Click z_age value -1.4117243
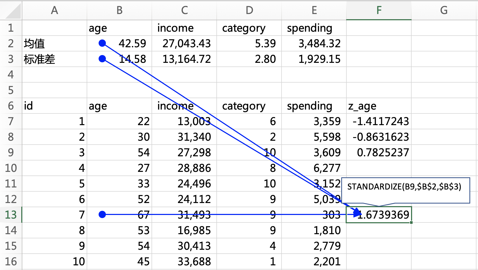The image size is (478, 270). (379, 121)
